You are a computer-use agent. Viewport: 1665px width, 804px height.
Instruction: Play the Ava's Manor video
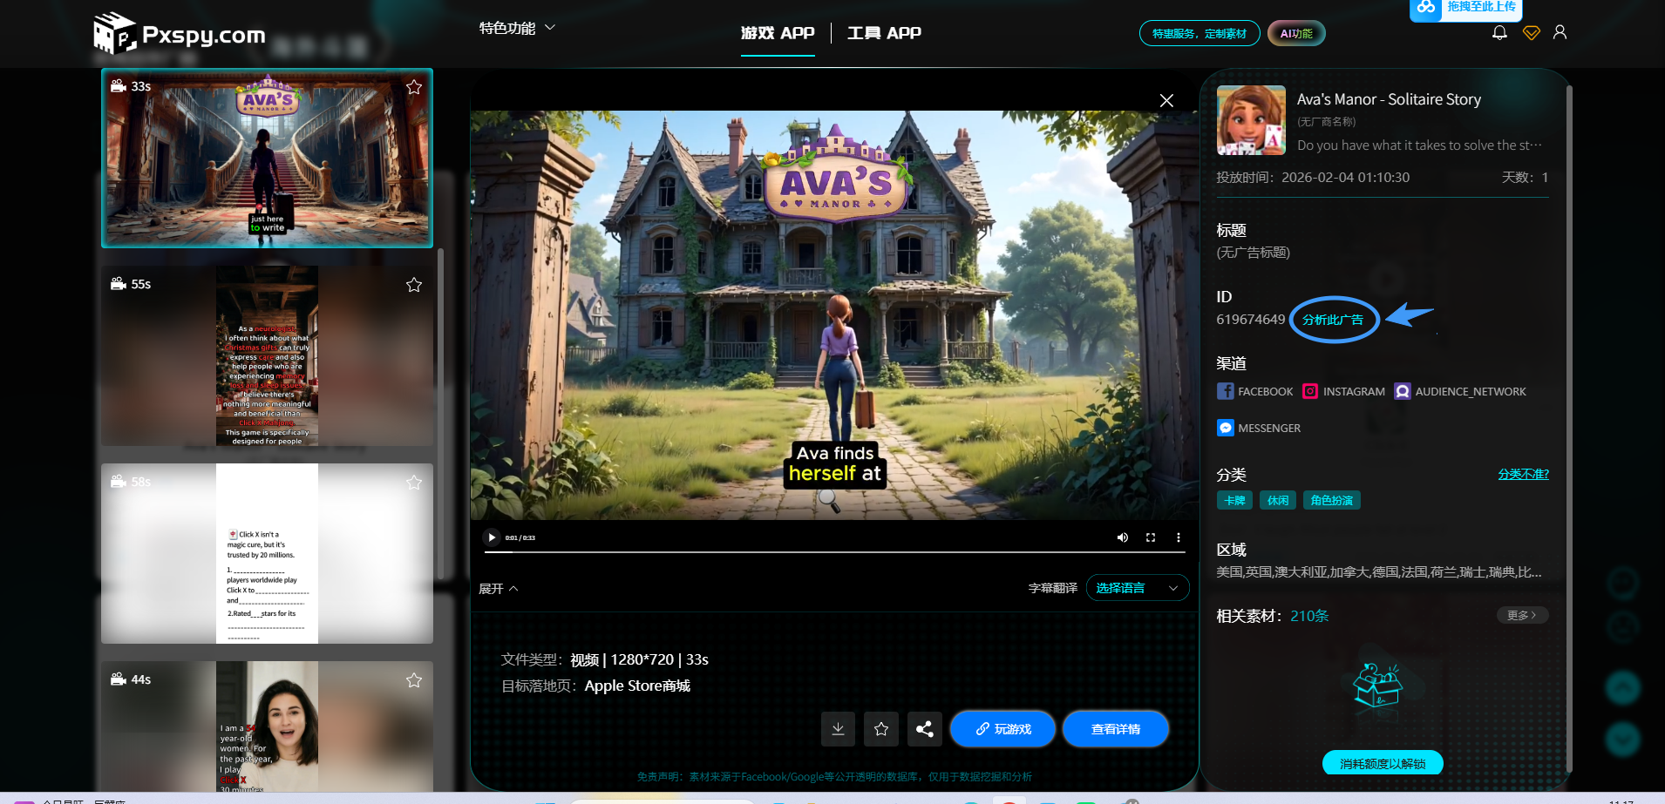492,537
